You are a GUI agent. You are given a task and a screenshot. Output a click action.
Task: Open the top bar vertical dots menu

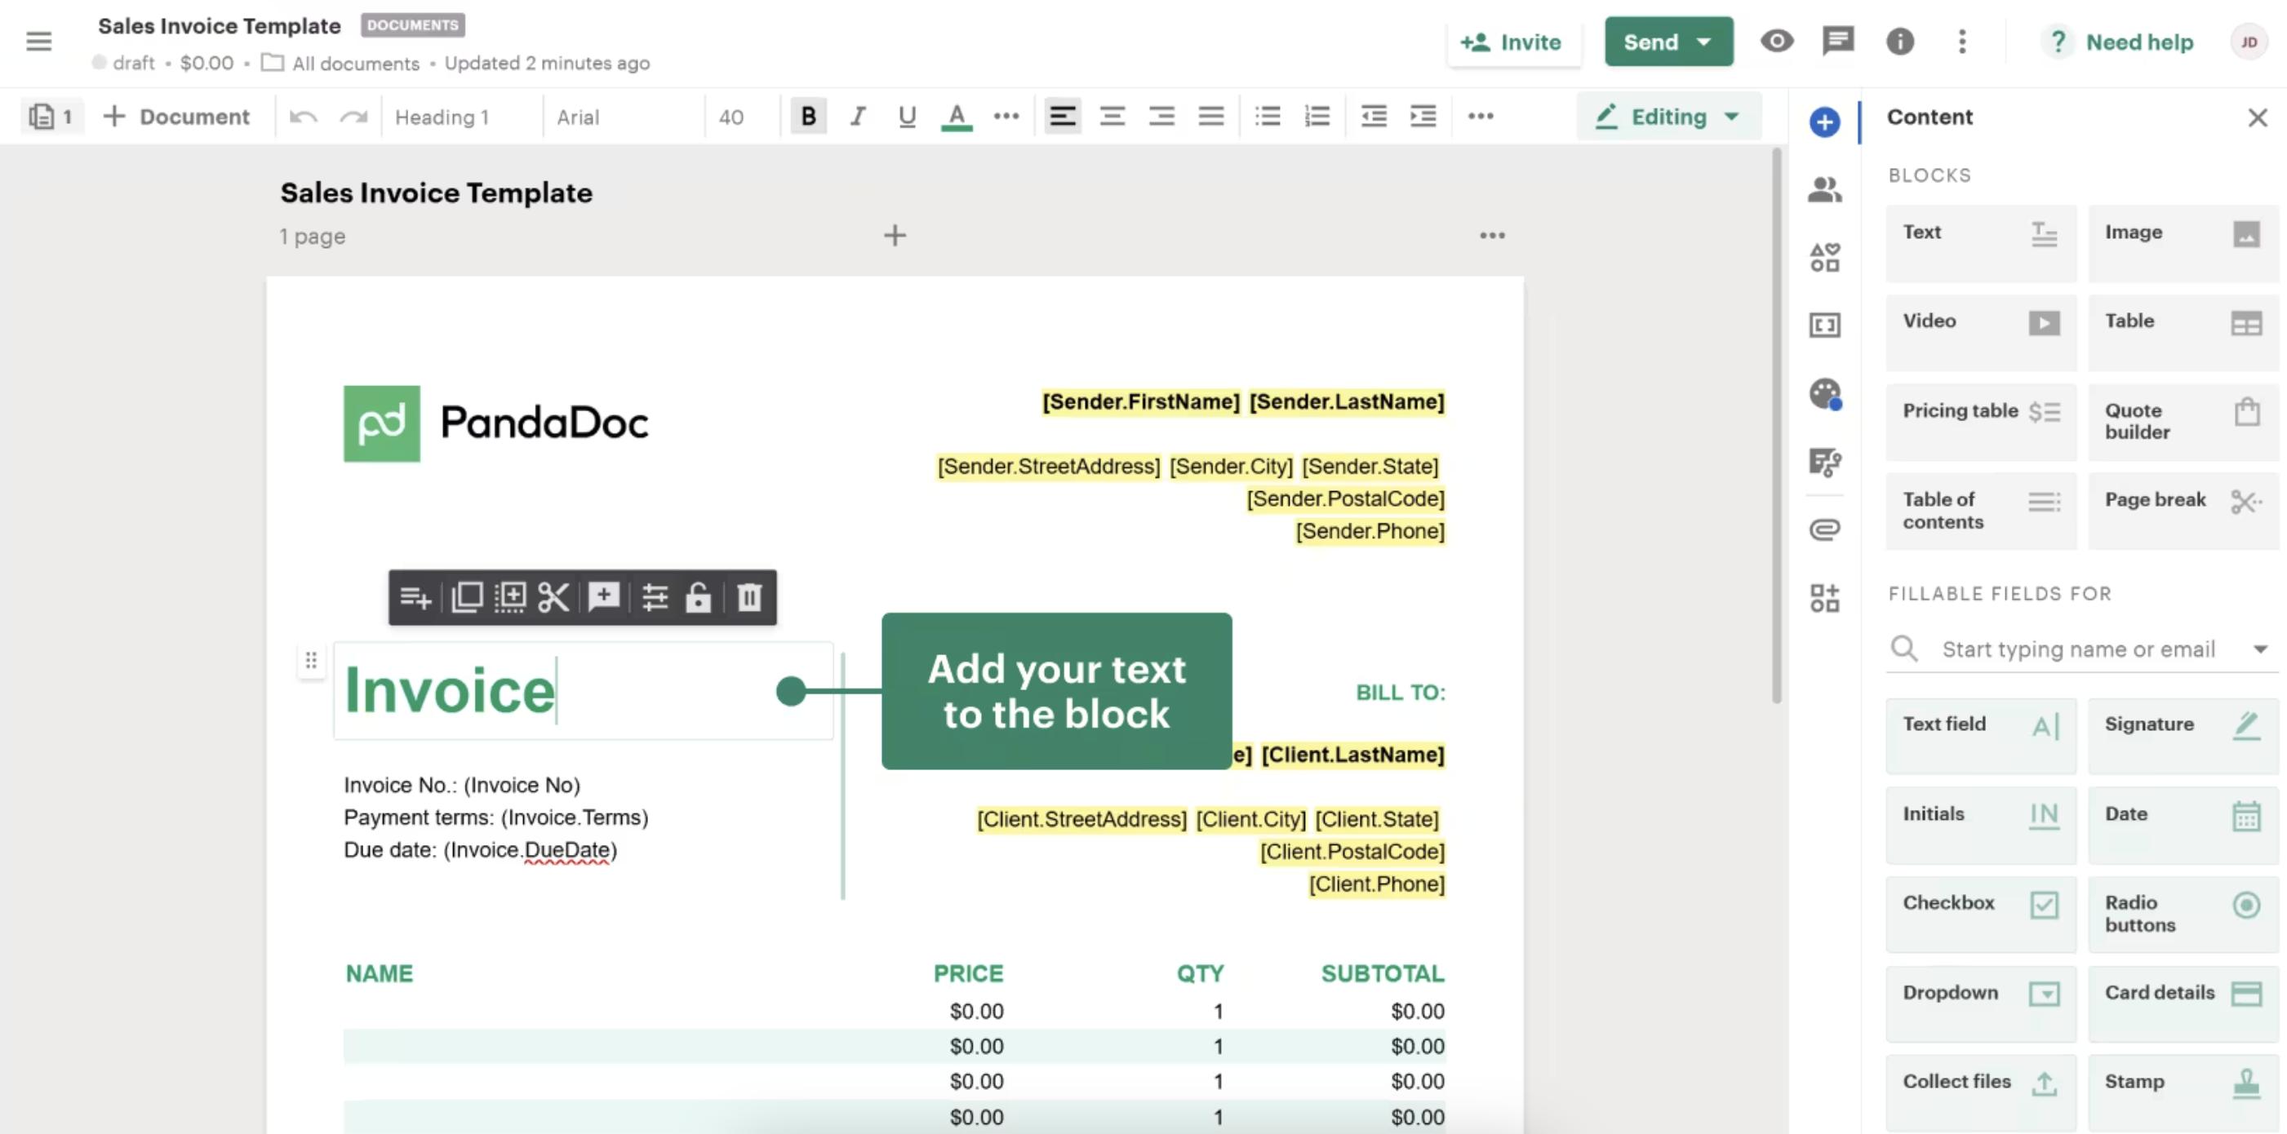click(x=1962, y=42)
